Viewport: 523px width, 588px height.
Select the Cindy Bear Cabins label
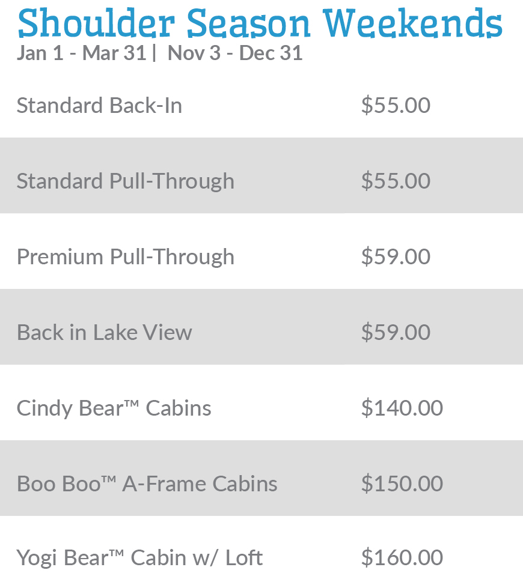[114, 408]
